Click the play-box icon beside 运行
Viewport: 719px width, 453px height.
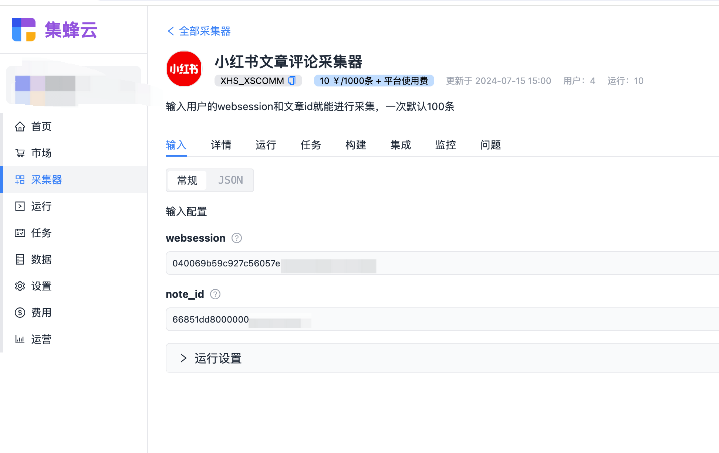pos(20,206)
